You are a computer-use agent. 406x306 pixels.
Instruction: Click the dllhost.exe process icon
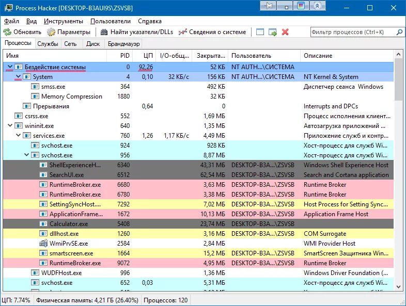click(x=43, y=234)
